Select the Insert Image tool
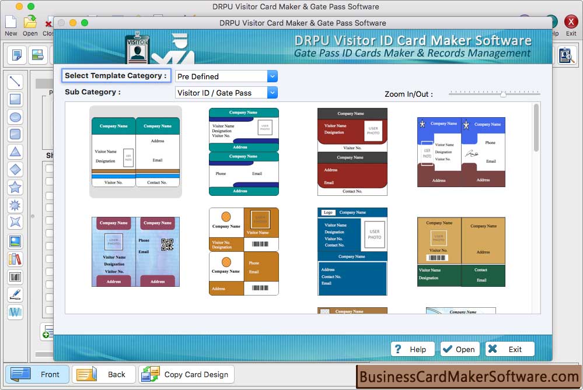Image resolution: width=583 pixels, height=390 pixels. [15, 241]
